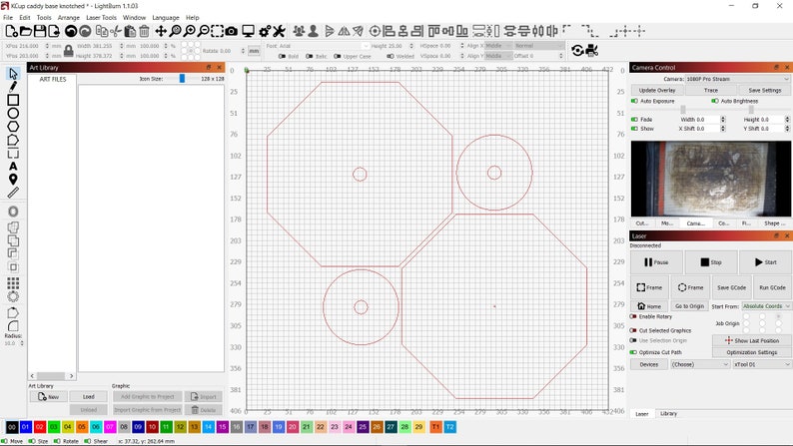Select the Draw Lines pencil tool

(x=13, y=87)
